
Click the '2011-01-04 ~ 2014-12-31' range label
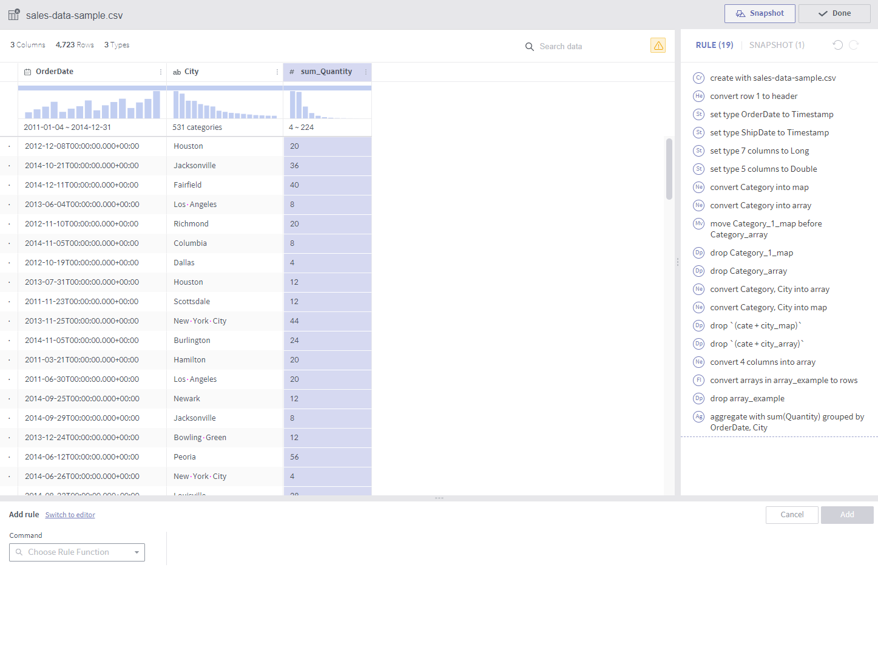(67, 127)
